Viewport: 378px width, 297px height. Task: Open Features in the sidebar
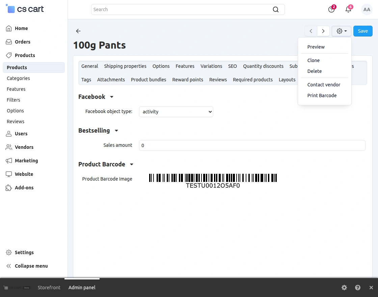click(x=16, y=89)
